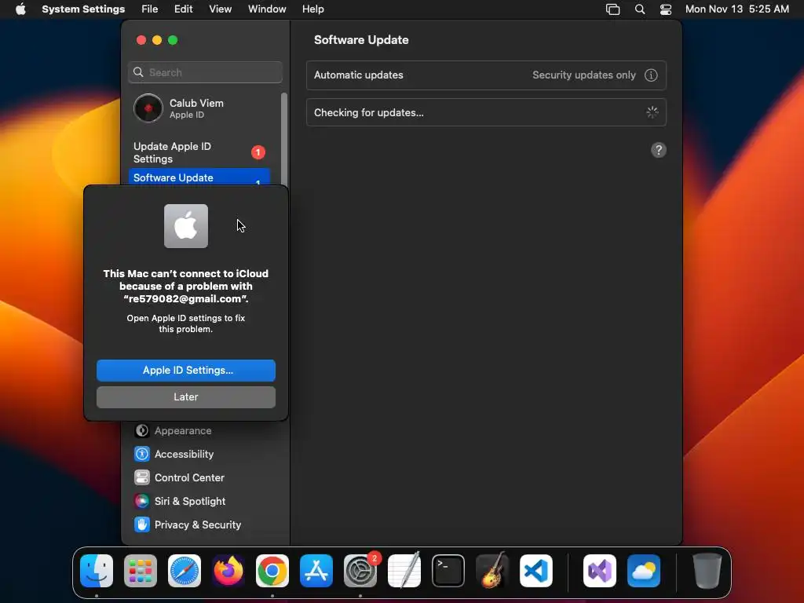The image size is (804, 603).
Task: Click the Search field in settings sidebar
Action: click(x=205, y=72)
